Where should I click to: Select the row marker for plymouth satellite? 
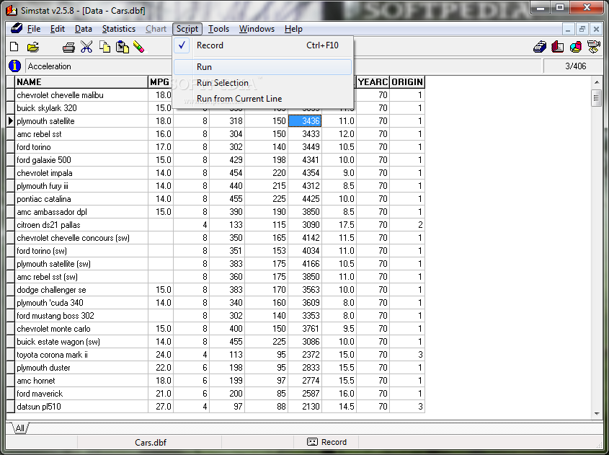tap(11, 121)
